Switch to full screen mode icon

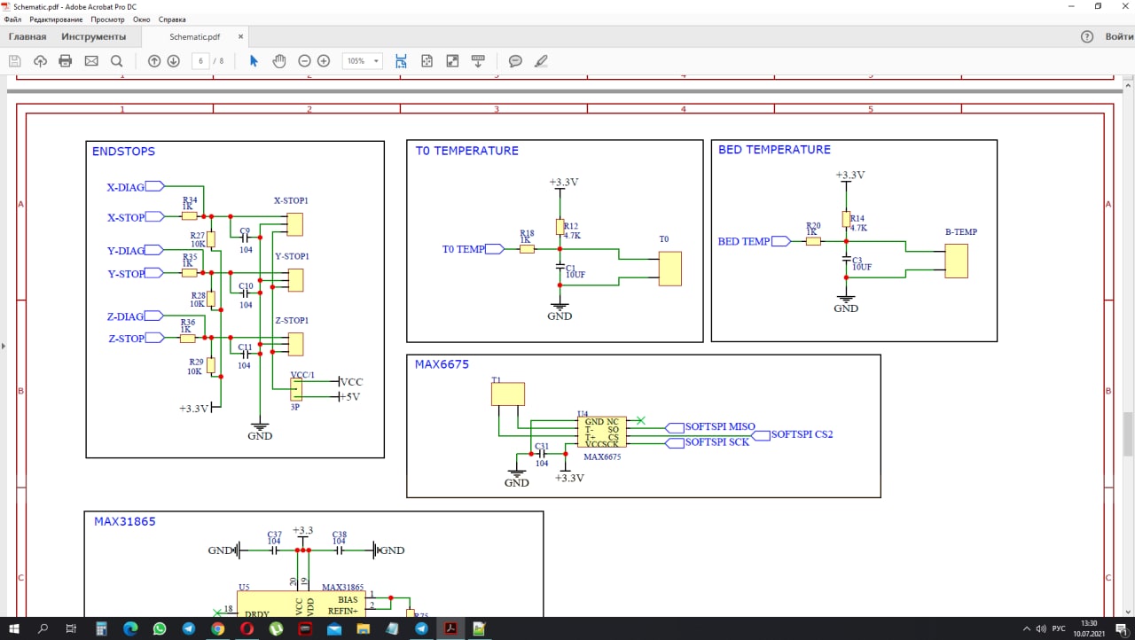[452, 61]
